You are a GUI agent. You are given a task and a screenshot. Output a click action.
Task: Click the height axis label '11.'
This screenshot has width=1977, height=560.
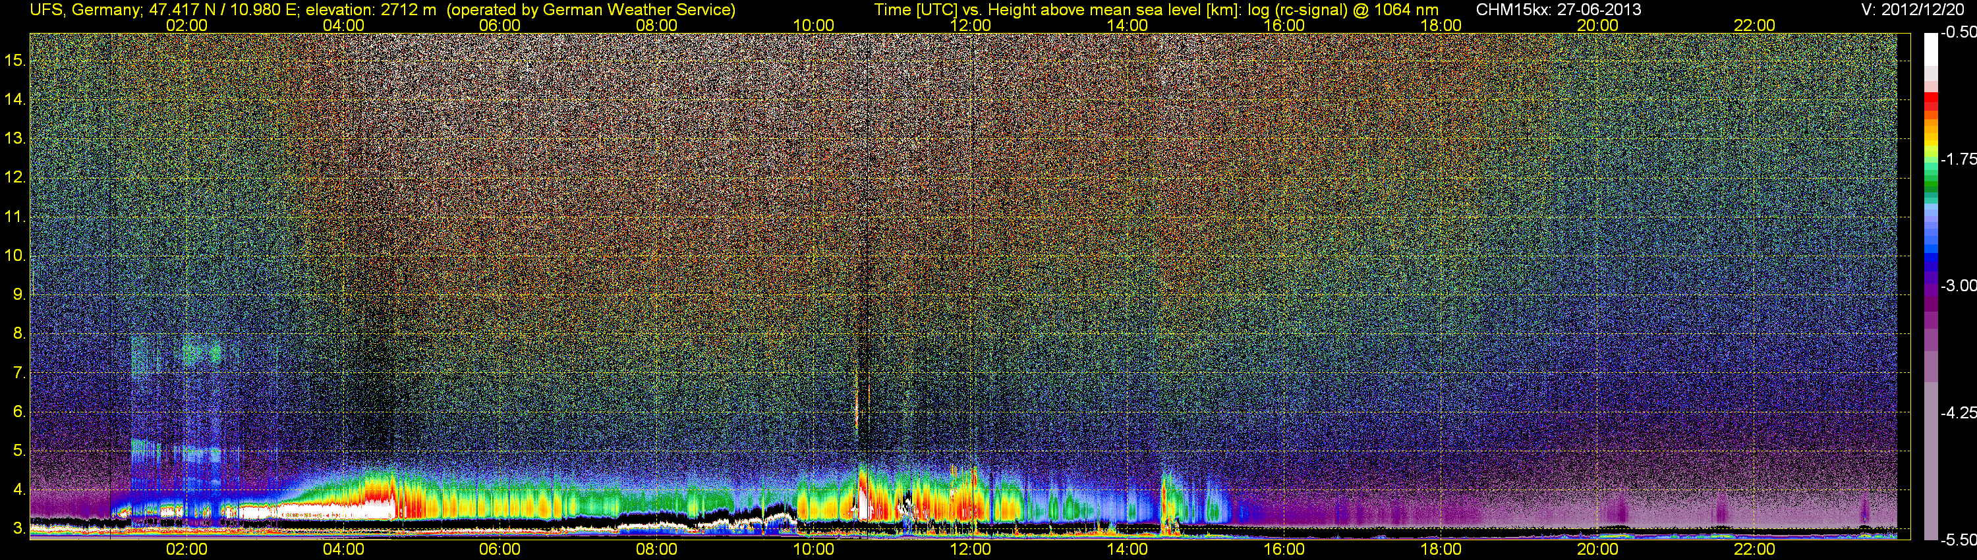[x=15, y=217]
